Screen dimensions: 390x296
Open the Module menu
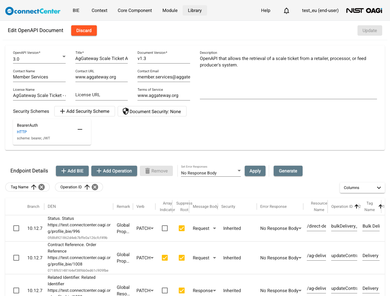coord(170,10)
